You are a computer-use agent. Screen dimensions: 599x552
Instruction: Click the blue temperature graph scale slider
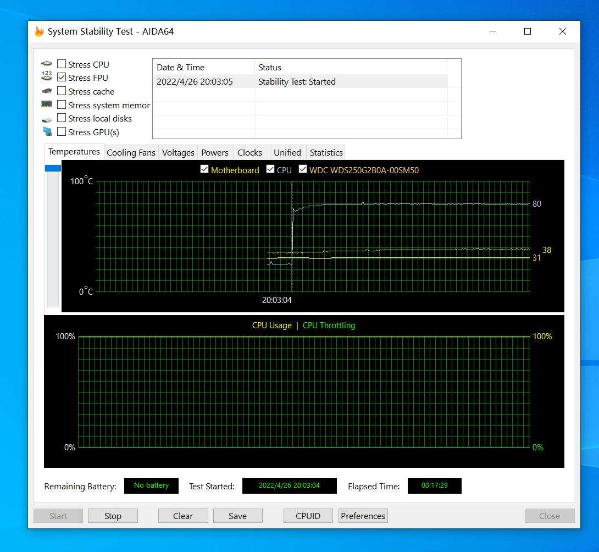pos(53,168)
